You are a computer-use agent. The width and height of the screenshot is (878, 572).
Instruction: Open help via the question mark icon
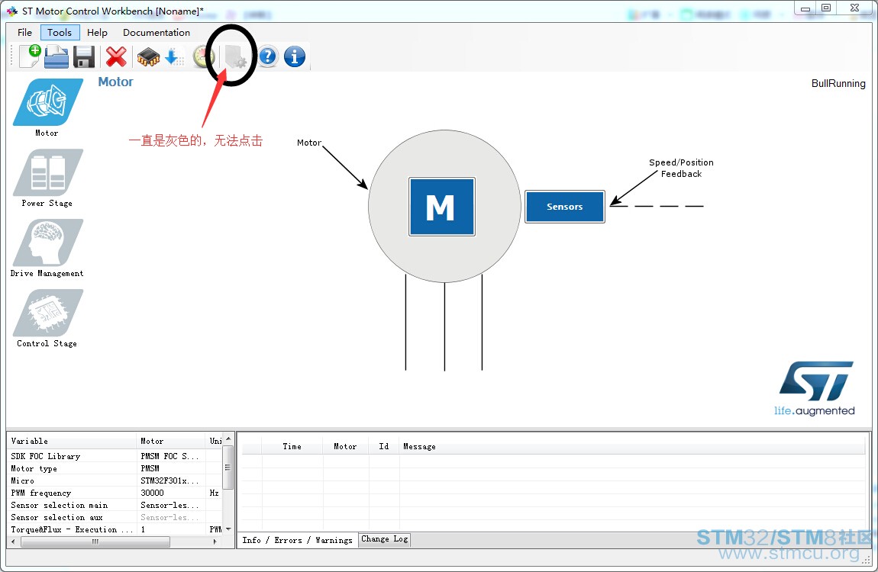point(268,56)
